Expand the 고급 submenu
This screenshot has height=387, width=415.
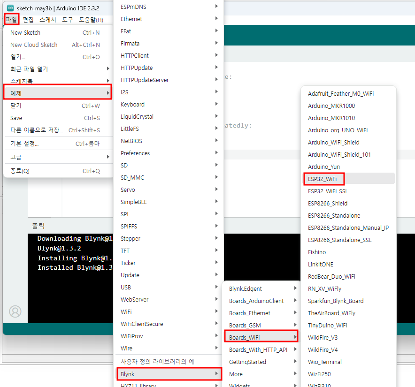(x=58, y=157)
